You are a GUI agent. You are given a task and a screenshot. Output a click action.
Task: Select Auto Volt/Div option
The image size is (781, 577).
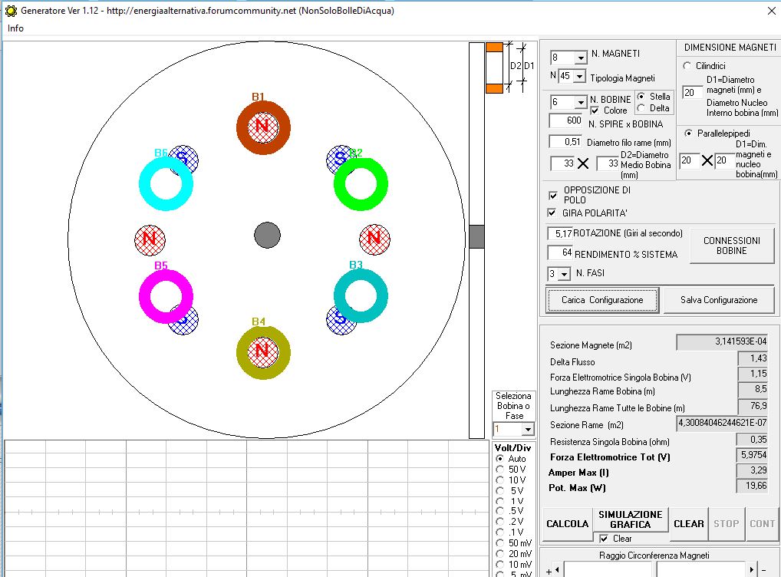coord(499,458)
